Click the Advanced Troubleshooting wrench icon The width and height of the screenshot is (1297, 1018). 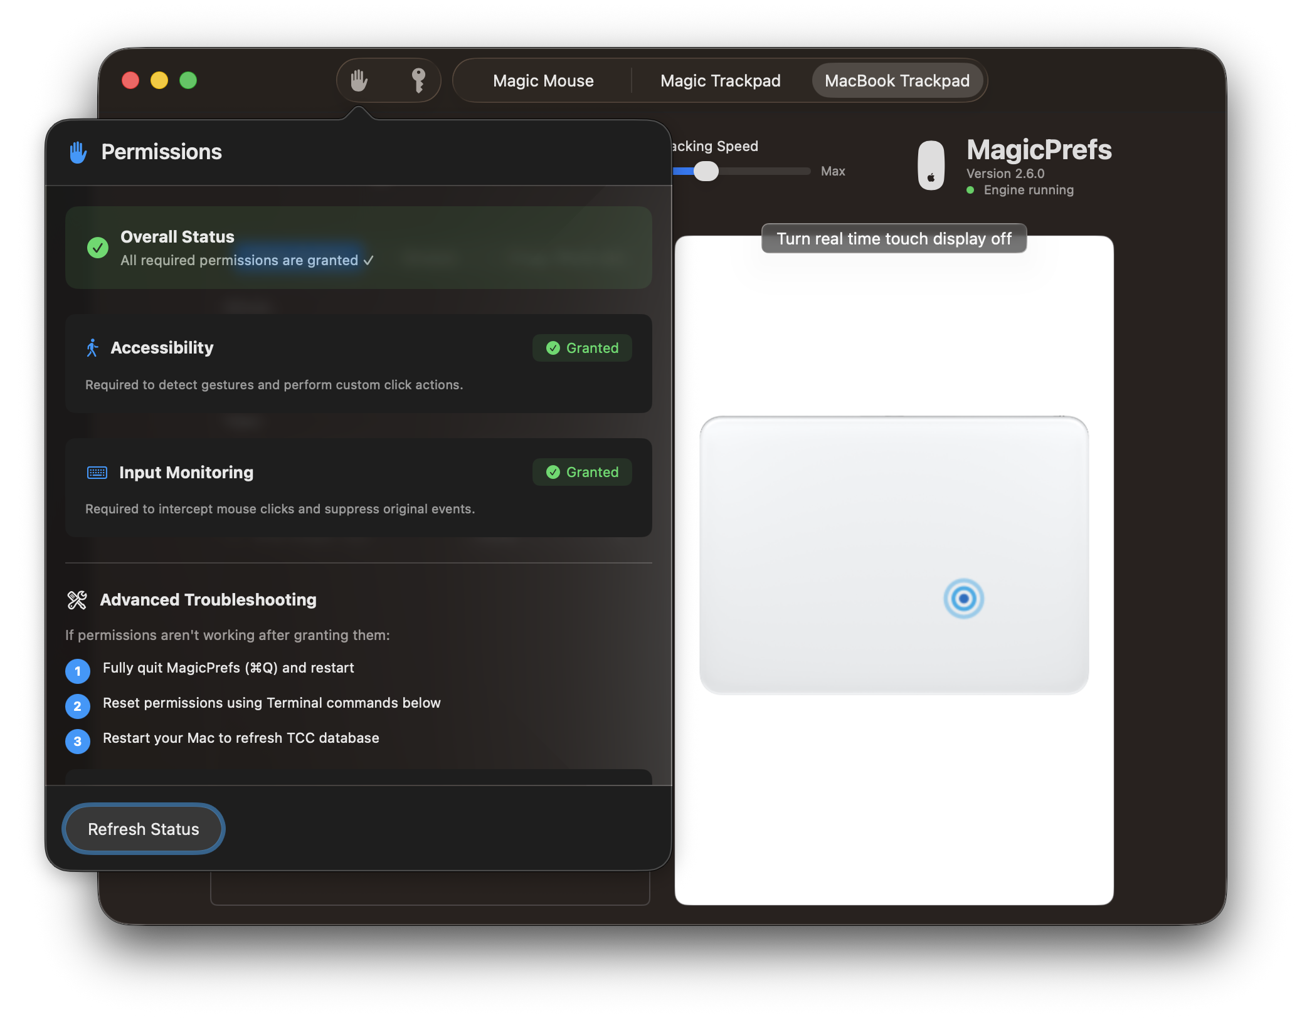point(77,599)
